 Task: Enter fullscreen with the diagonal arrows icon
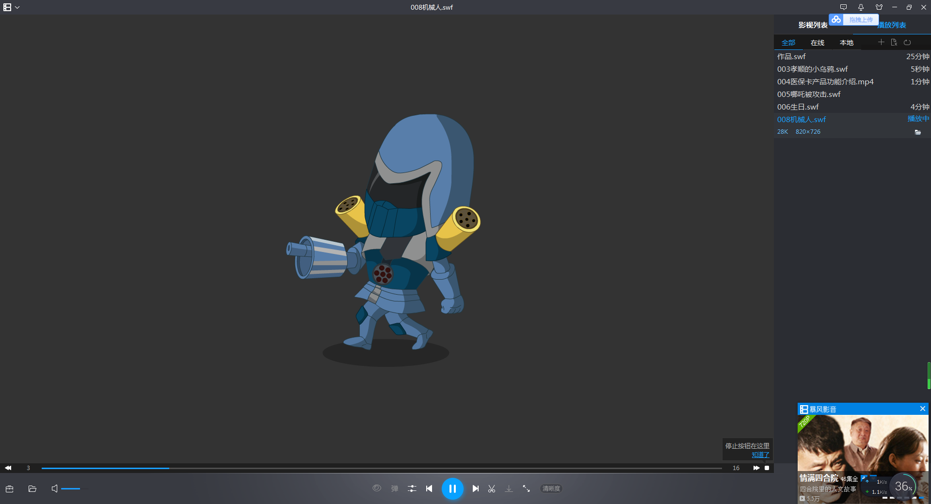(x=526, y=488)
